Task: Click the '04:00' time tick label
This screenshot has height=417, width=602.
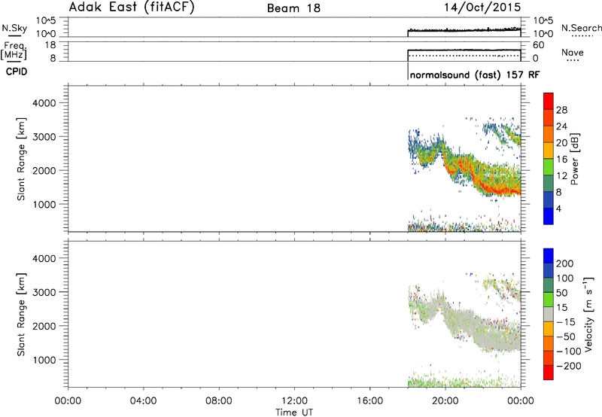Action: click(x=143, y=401)
